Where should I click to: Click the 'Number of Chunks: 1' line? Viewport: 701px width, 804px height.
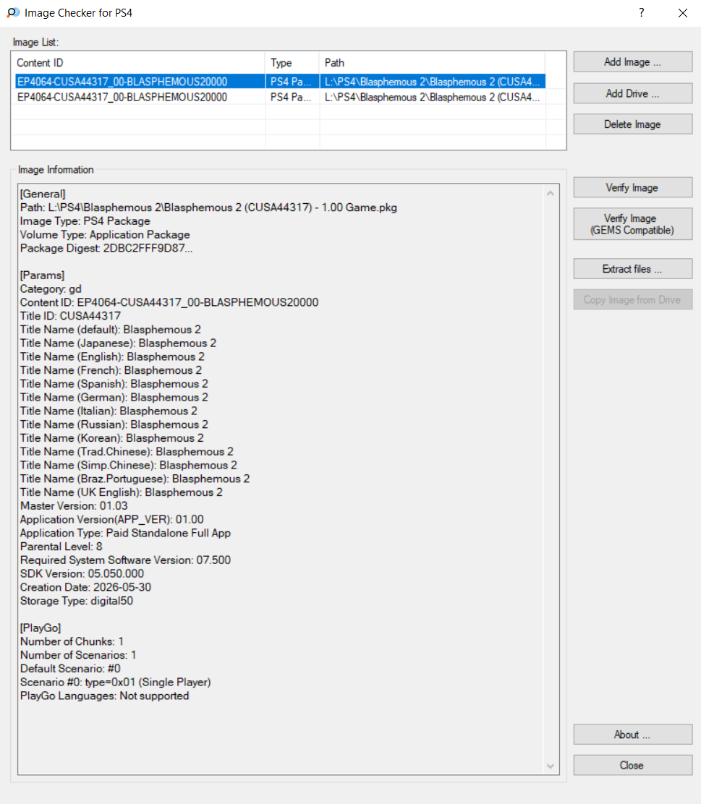click(x=72, y=641)
